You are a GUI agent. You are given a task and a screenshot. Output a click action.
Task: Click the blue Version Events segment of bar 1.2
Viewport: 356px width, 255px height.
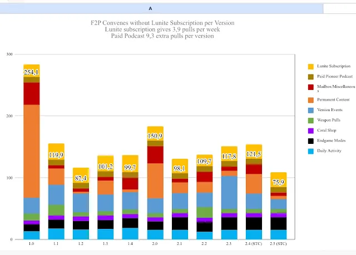tap(81, 203)
